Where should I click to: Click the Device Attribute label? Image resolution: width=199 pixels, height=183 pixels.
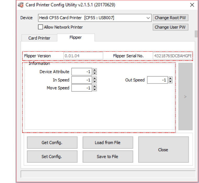(x=54, y=72)
